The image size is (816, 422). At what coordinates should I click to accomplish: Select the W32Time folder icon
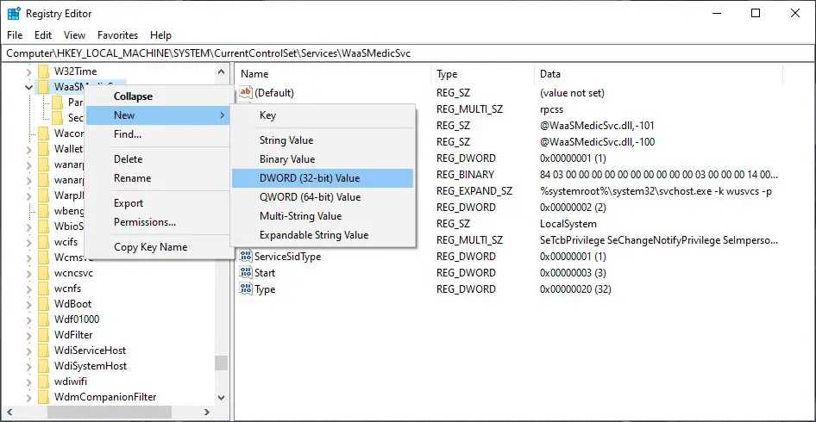(43, 71)
